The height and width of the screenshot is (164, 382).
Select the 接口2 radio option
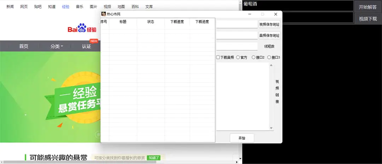(x=253, y=57)
